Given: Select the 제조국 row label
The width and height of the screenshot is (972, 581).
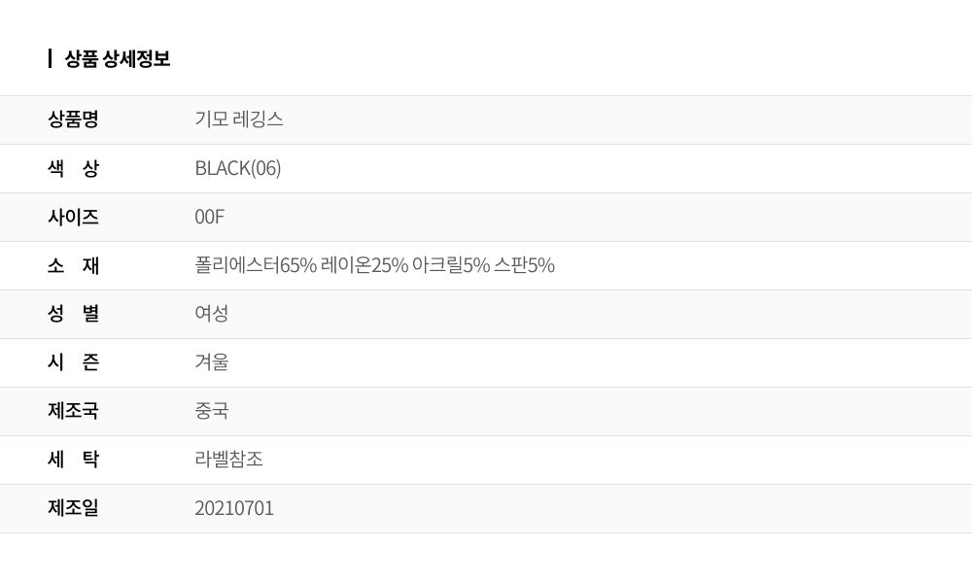Looking at the screenshot, I should pos(73,411).
